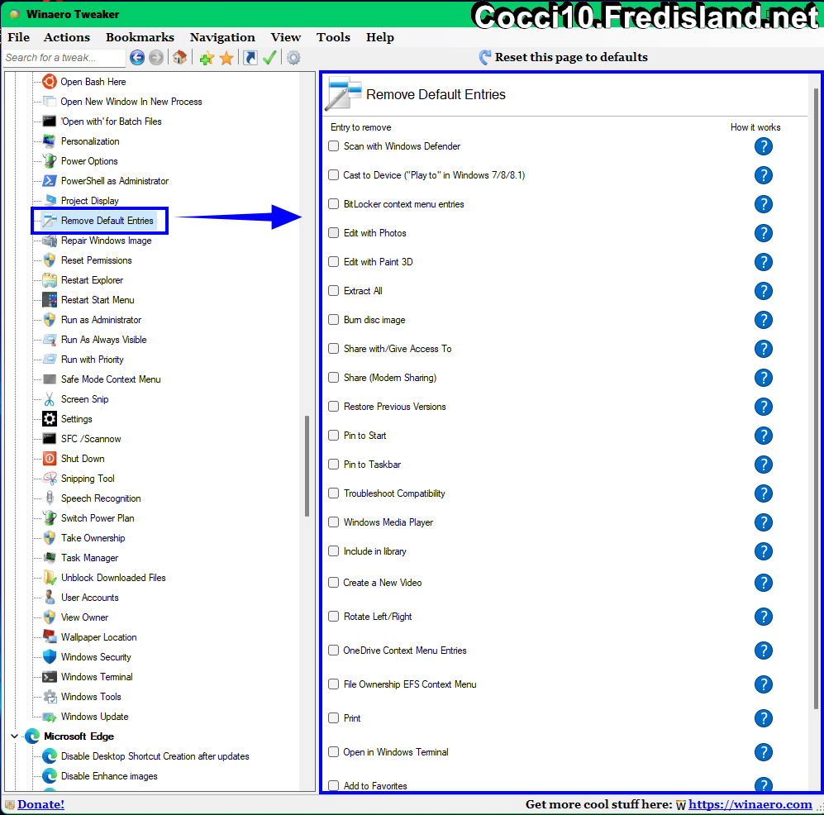Open the Navigation menu
The width and height of the screenshot is (824, 815).
pos(222,37)
